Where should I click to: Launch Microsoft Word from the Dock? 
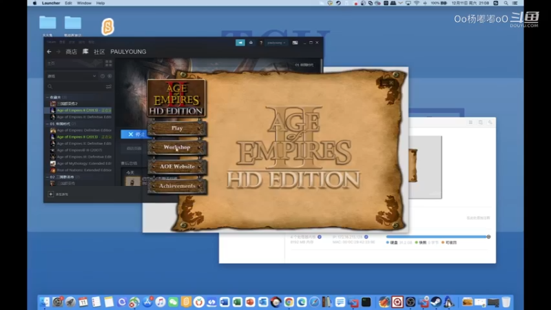[225, 302]
